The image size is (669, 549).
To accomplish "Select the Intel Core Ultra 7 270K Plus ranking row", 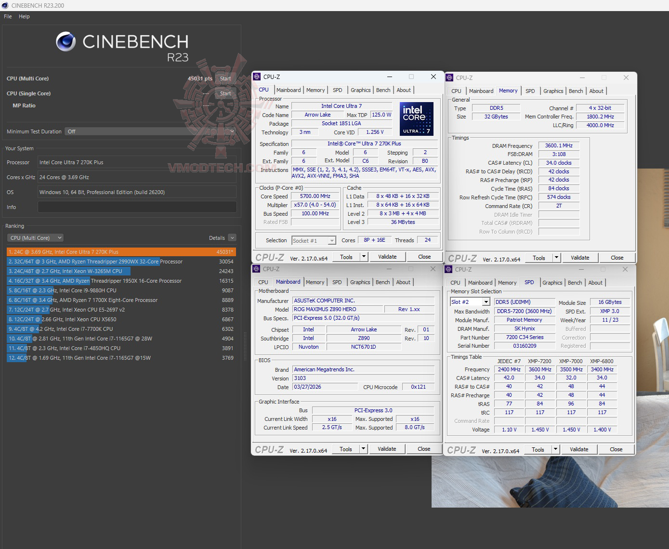I will click(121, 252).
